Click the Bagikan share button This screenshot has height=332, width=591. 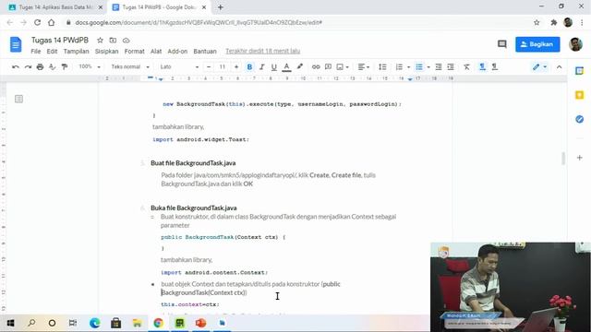coord(537,44)
